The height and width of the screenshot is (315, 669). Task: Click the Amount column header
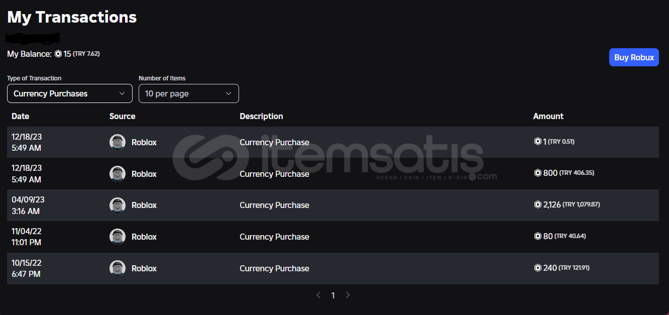[x=548, y=116]
